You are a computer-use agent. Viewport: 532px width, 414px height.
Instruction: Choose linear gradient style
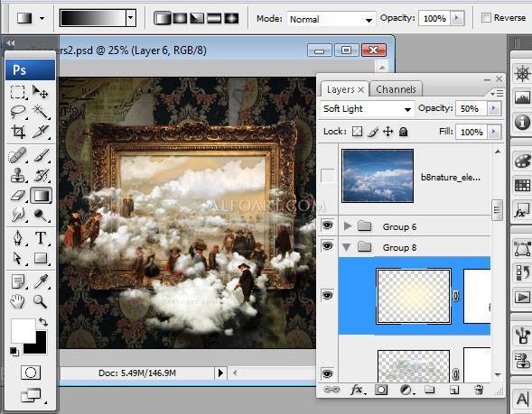(163, 18)
